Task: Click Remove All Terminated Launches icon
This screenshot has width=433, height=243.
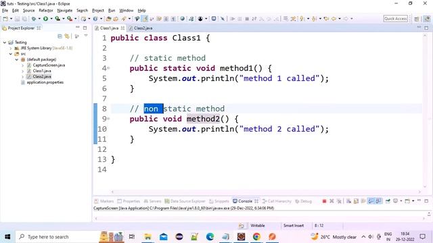Action: [x=339, y=201]
